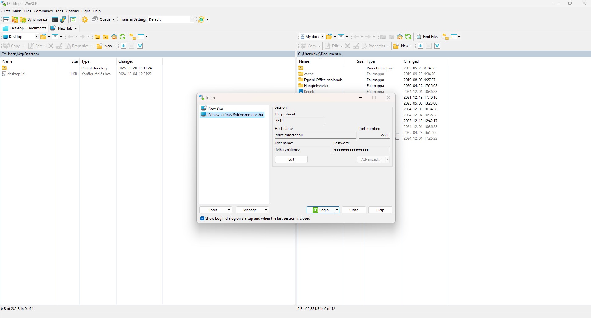The image size is (591, 318).
Task: Click left panel Select Files plus icon
Action: [x=123, y=46]
